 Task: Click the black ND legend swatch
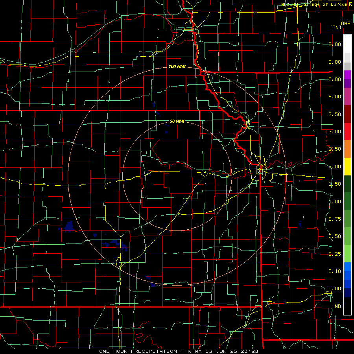point(347,306)
